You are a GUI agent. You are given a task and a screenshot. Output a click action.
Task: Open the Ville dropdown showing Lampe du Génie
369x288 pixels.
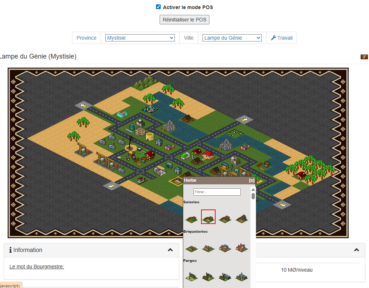(x=232, y=38)
